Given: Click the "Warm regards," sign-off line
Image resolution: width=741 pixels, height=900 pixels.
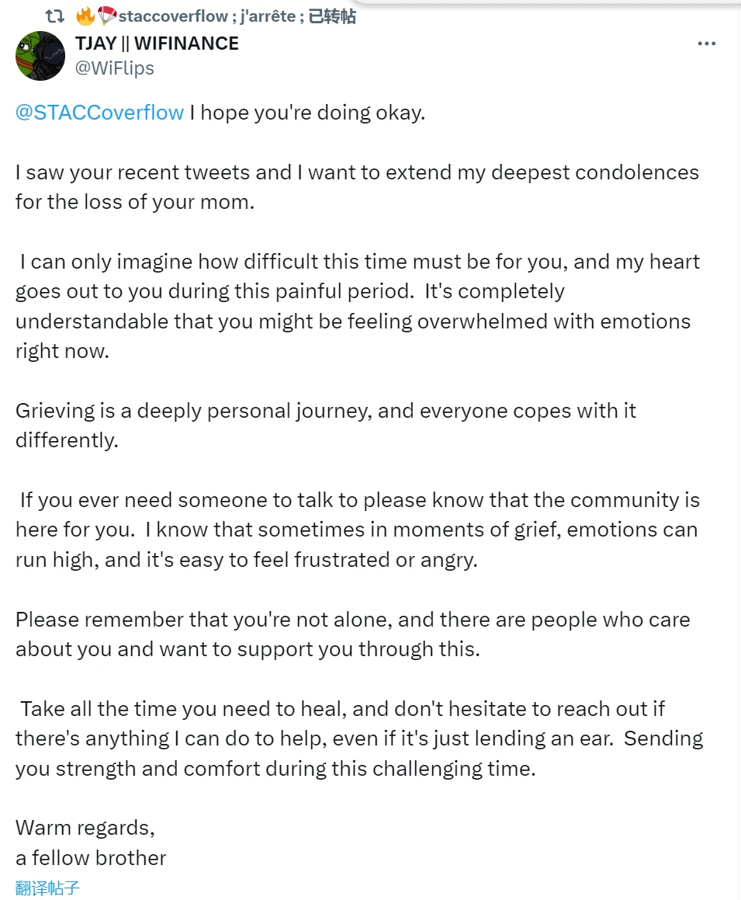Looking at the screenshot, I should coord(85,827).
